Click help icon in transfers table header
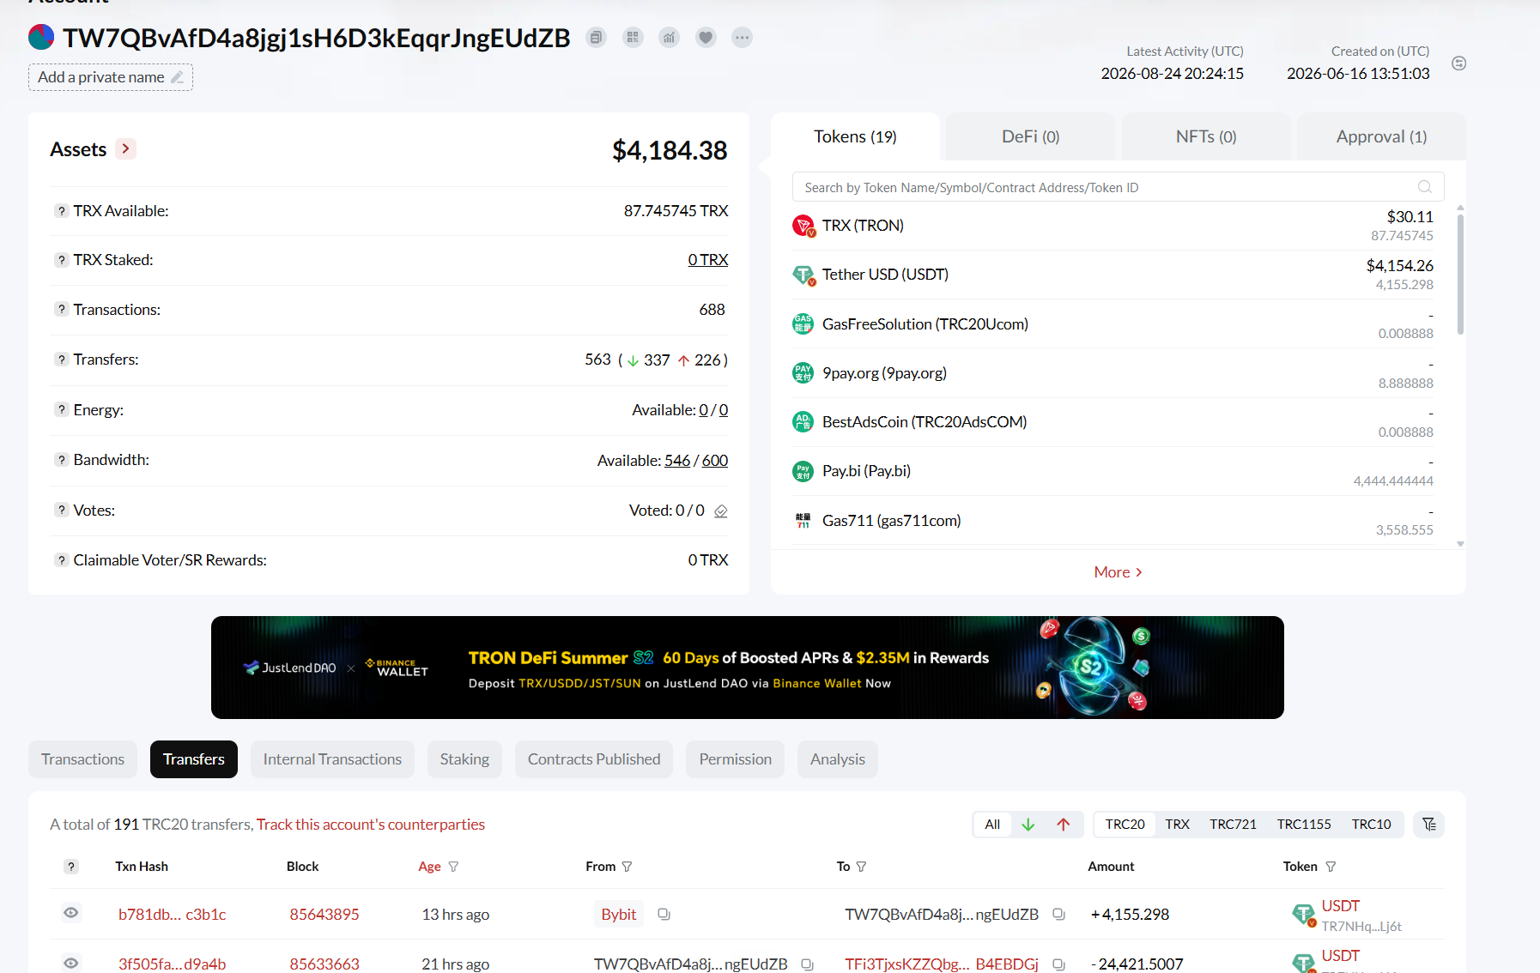The height and width of the screenshot is (973, 1540). coord(71,867)
